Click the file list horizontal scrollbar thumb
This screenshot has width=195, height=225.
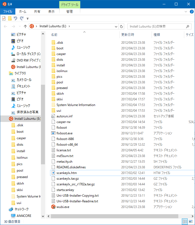click(114, 216)
